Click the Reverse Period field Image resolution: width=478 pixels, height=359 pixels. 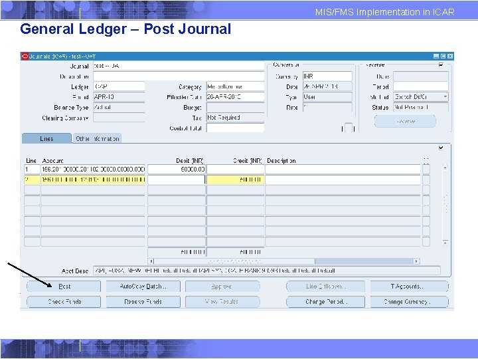(420, 86)
